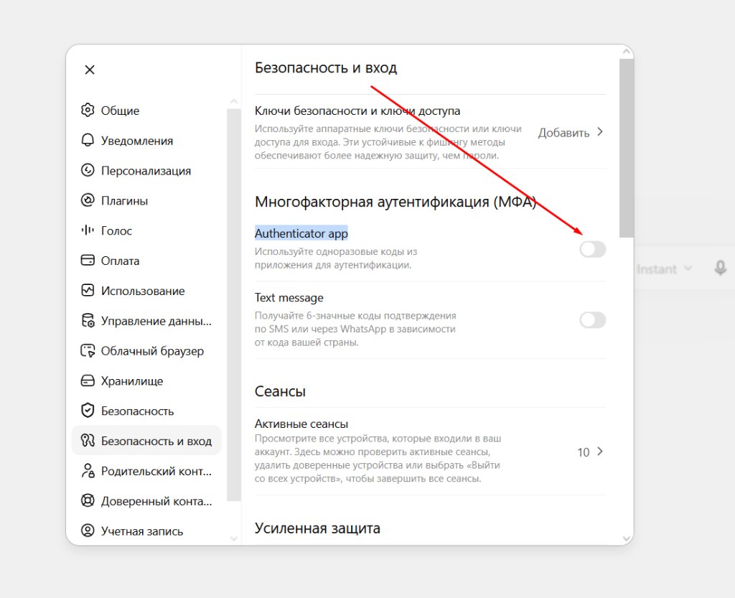Click the Text message label

(x=289, y=298)
